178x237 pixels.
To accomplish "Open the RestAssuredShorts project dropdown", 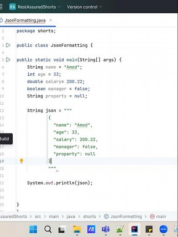I will click(x=39, y=7).
